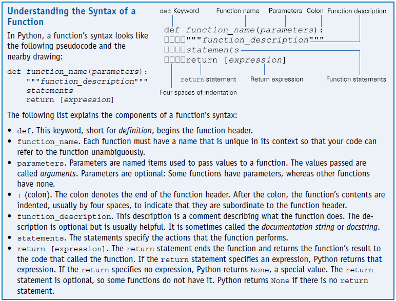Select the 'Function description' label at top right

[357, 11]
